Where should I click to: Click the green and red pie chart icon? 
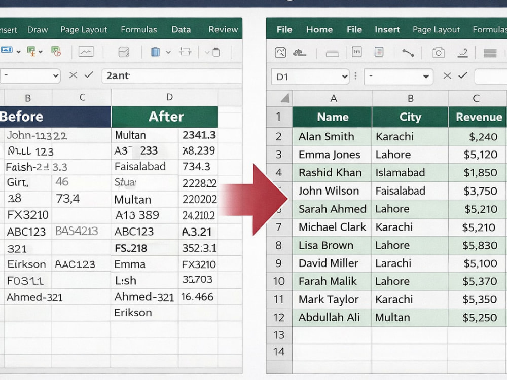click(56, 51)
